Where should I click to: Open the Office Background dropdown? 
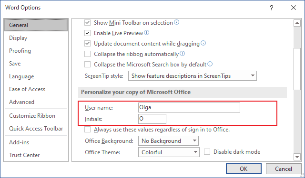[x=168, y=141]
